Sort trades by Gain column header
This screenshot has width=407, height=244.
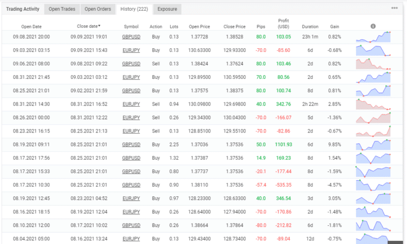pos(334,26)
